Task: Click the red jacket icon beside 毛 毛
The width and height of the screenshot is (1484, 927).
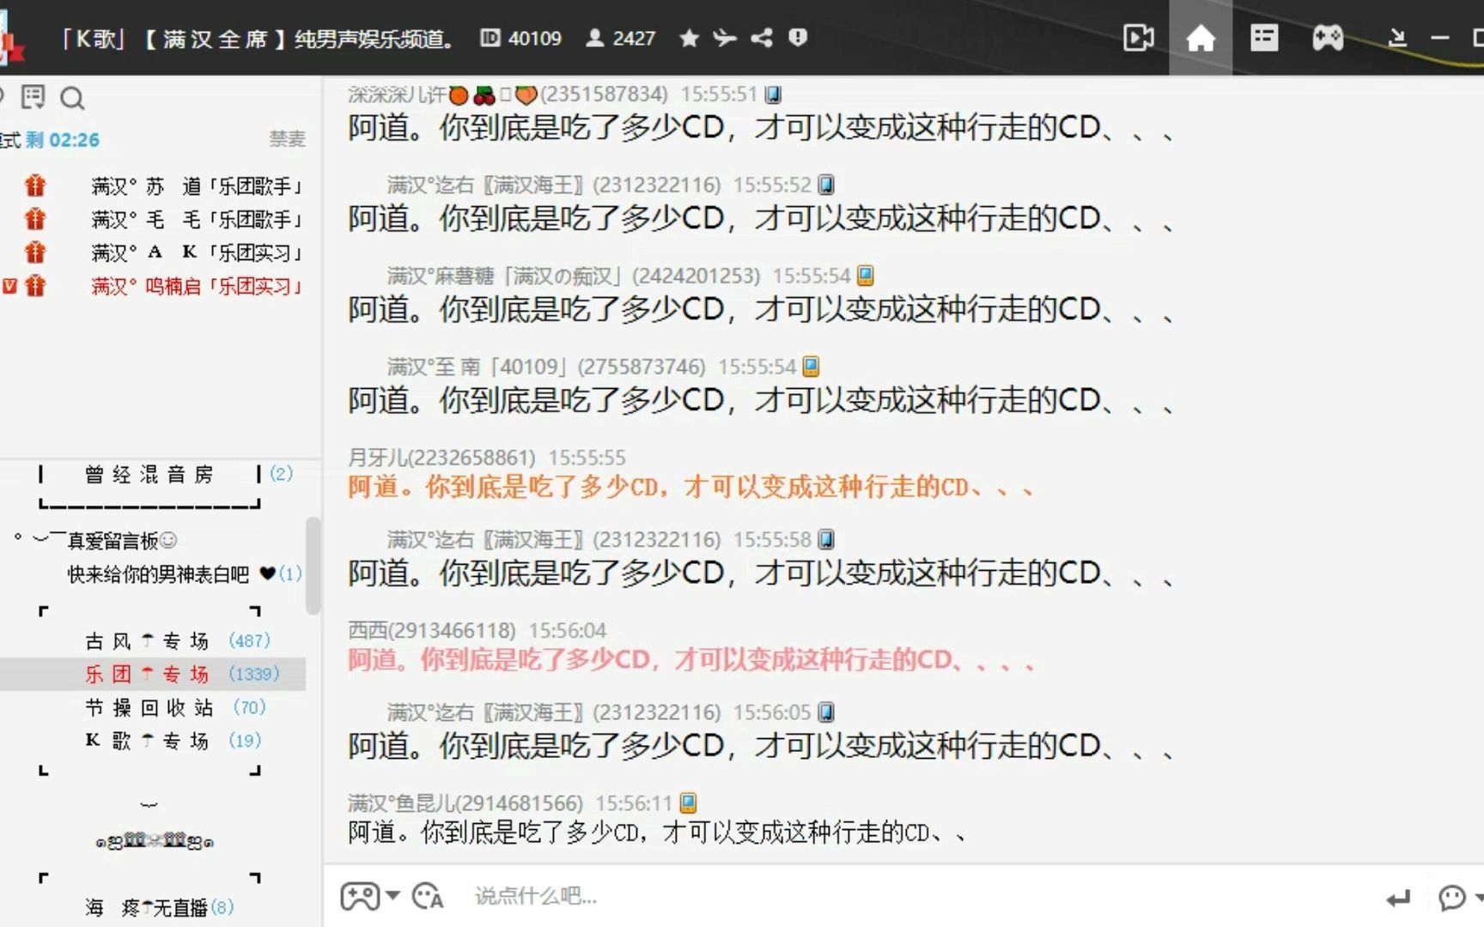Action: coord(35,219)
